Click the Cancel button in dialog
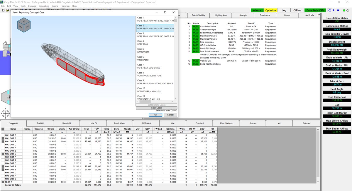Viewport: 352px width, 191px height. click(x=170, y=115)
